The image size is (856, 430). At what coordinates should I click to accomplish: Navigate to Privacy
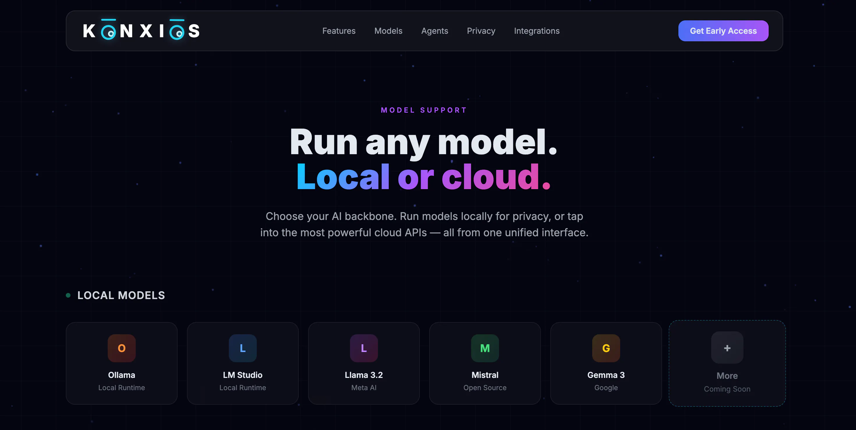[481, 31]
